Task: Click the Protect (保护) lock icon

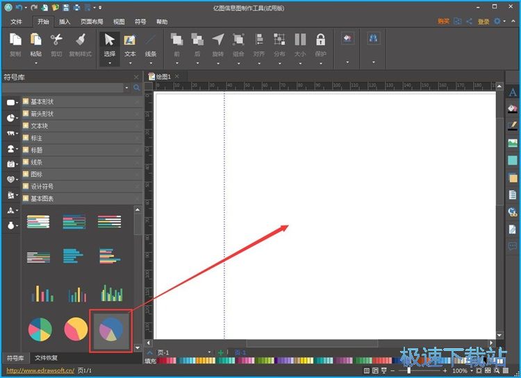Action: (x=321, y=40)
